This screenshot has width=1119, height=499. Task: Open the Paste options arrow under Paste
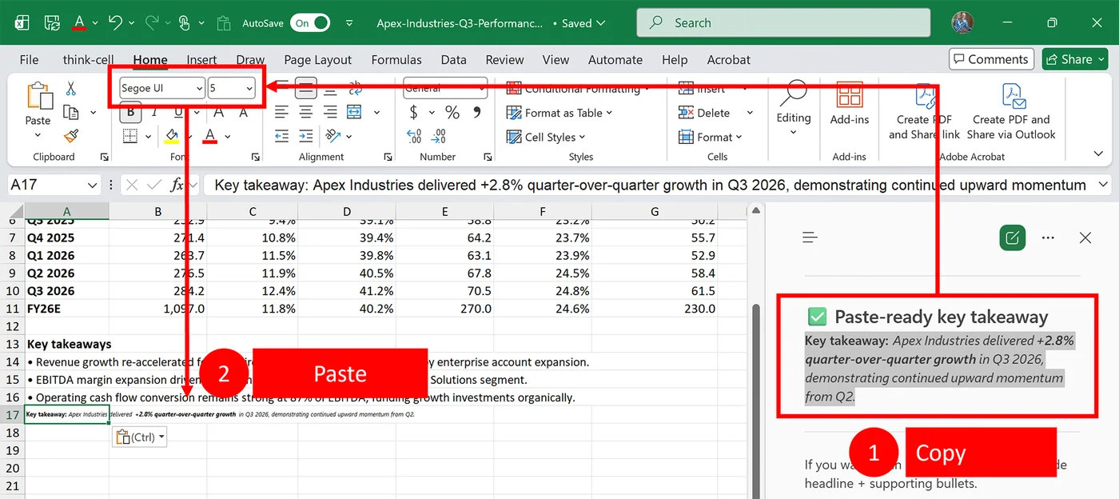coord(38,136)
